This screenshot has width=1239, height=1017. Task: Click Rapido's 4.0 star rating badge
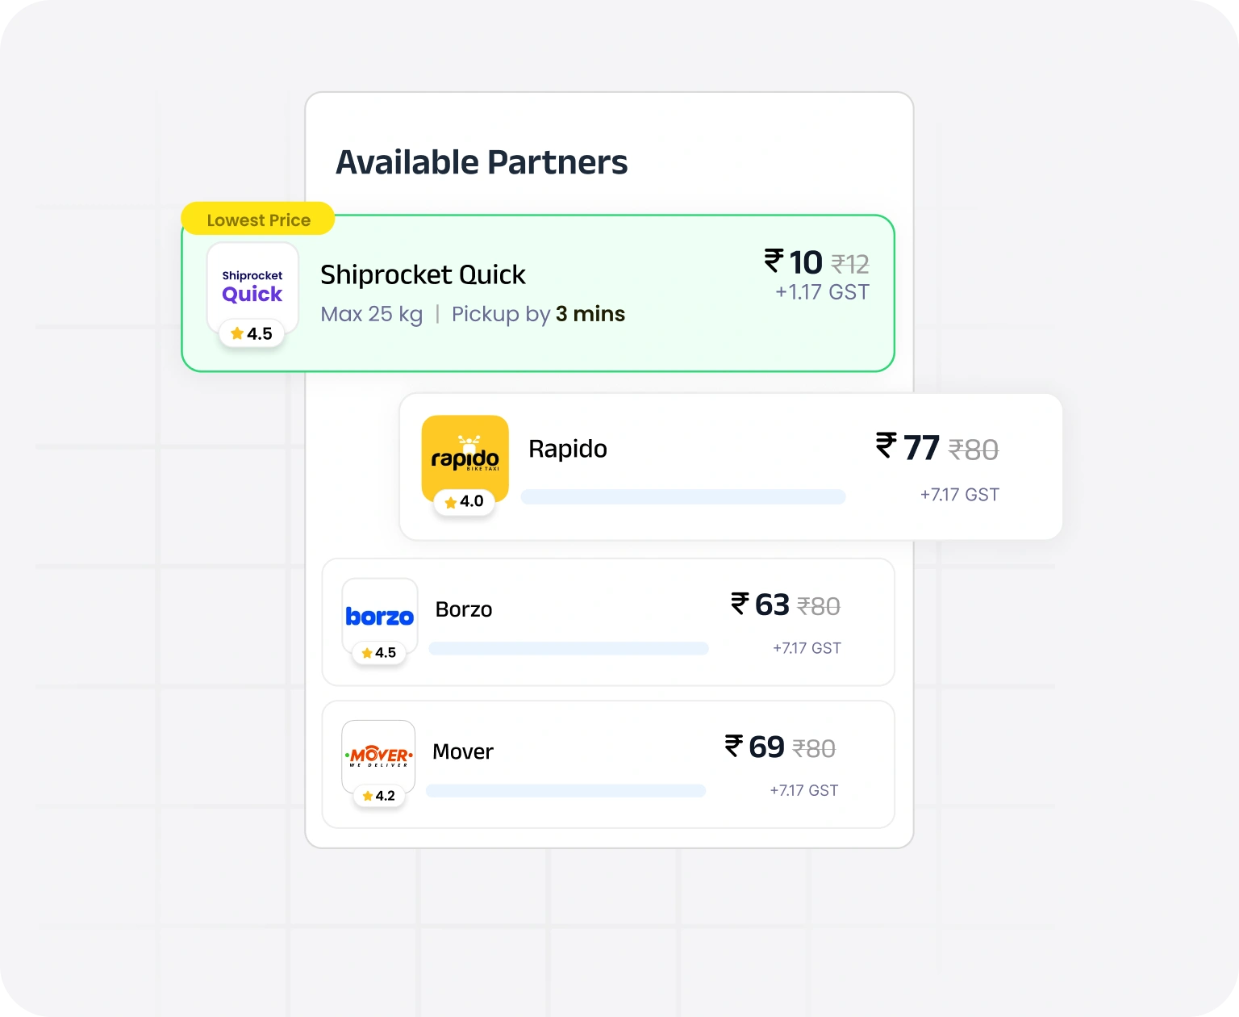(464, 502)
